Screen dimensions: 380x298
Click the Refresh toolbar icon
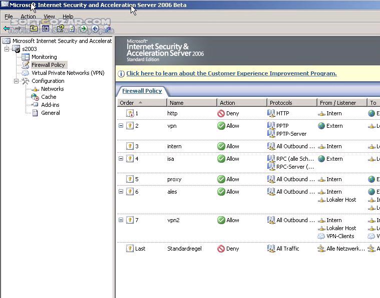[72, 28]
